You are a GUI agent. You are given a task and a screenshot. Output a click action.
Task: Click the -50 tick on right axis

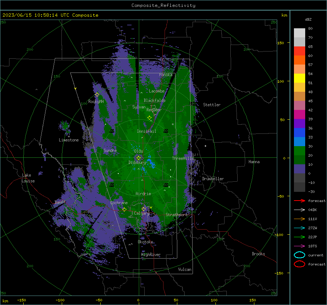point(280,196)
